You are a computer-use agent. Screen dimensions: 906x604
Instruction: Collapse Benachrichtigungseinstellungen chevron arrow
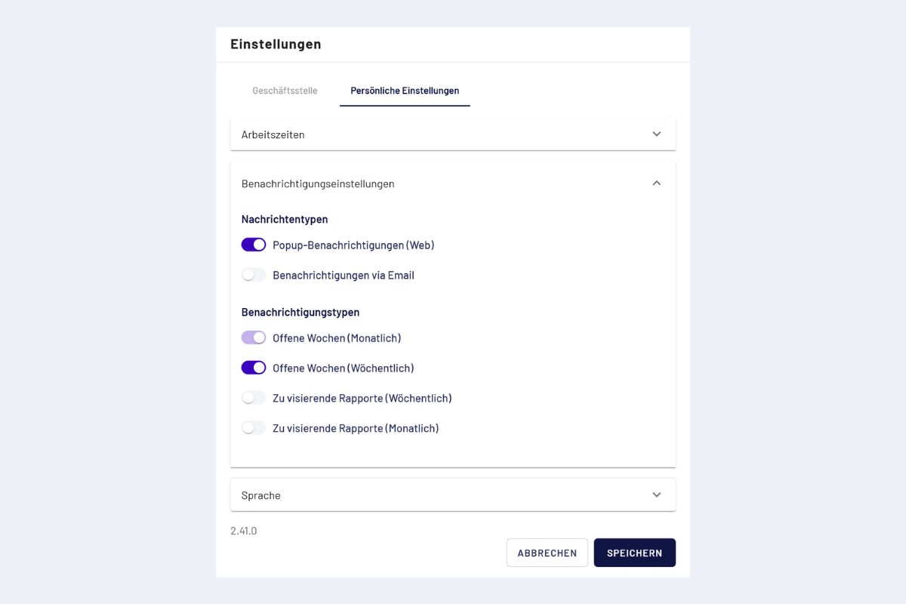(x=656, y=183)
